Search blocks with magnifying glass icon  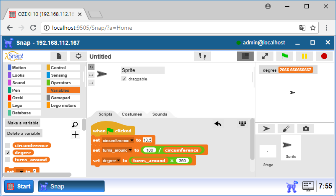[x=75, y=124]
